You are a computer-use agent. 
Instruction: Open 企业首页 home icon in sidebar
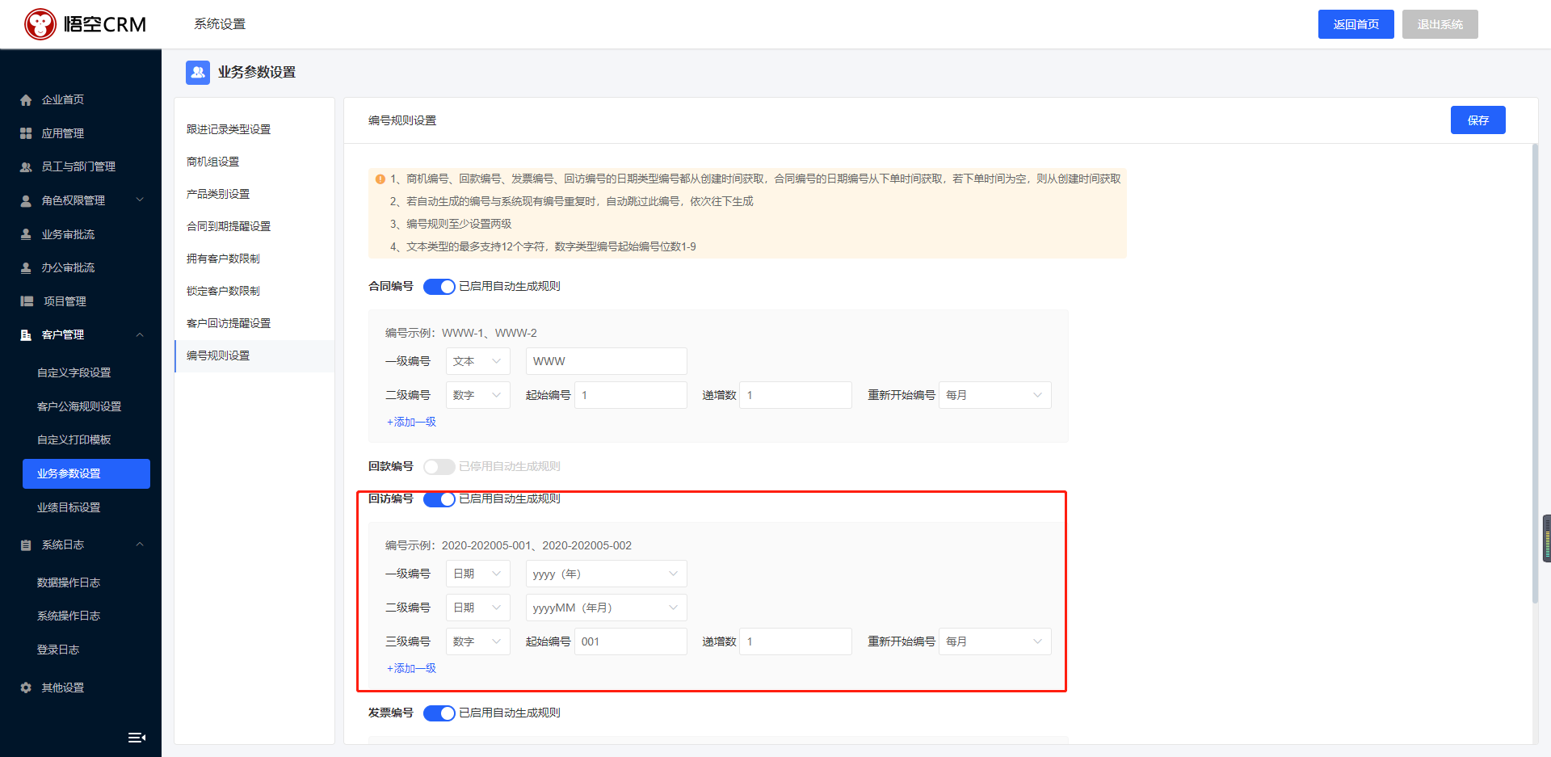26,100
